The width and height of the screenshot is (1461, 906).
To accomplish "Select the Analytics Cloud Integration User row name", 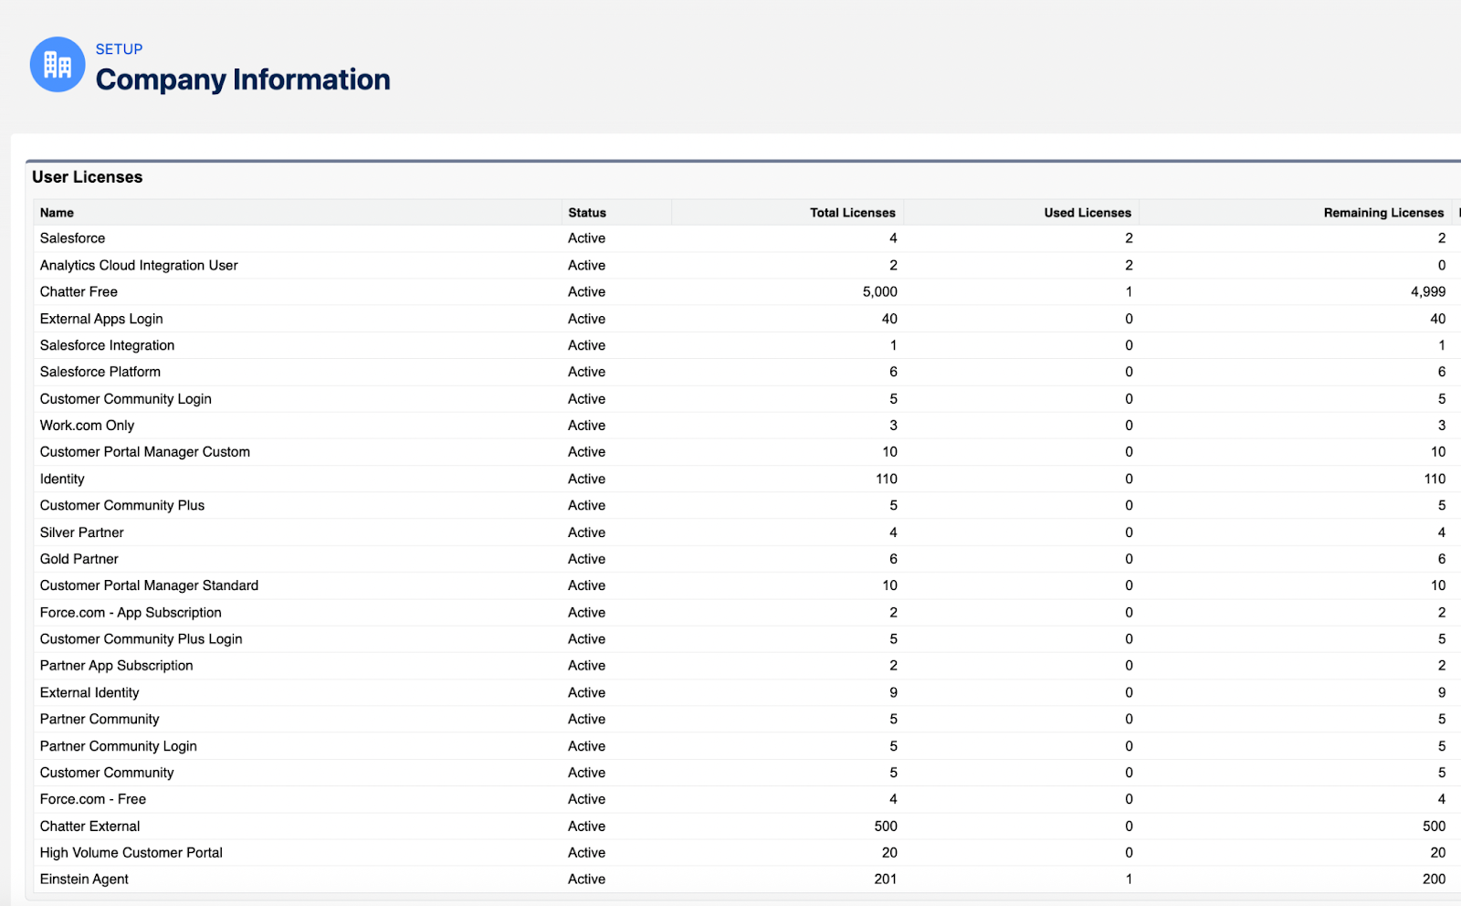I will [139, 266].
